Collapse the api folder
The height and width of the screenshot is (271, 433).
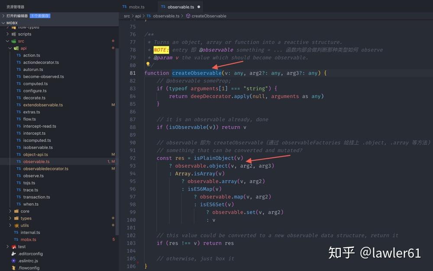pos(10,48)
